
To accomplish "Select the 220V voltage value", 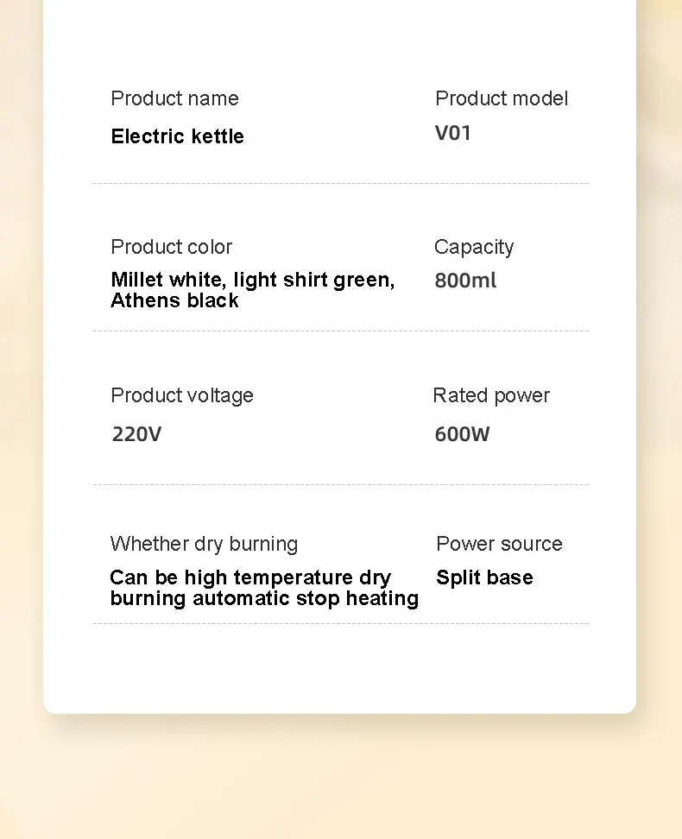I will 136,433.
